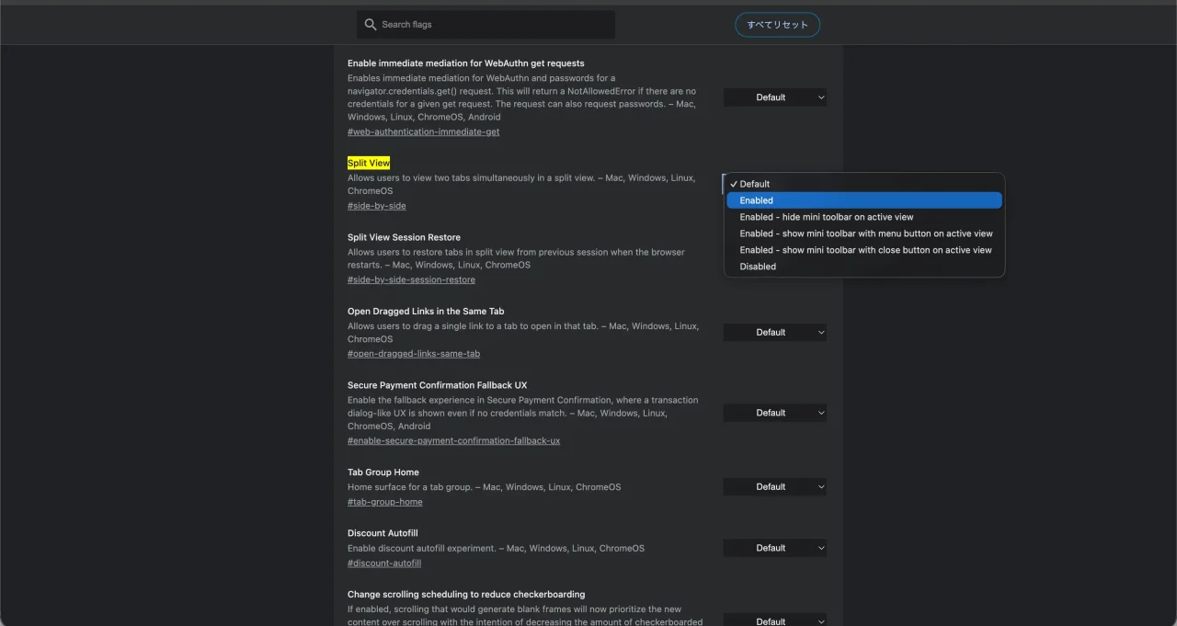Open the #discount-autofill link

point(383,563)
